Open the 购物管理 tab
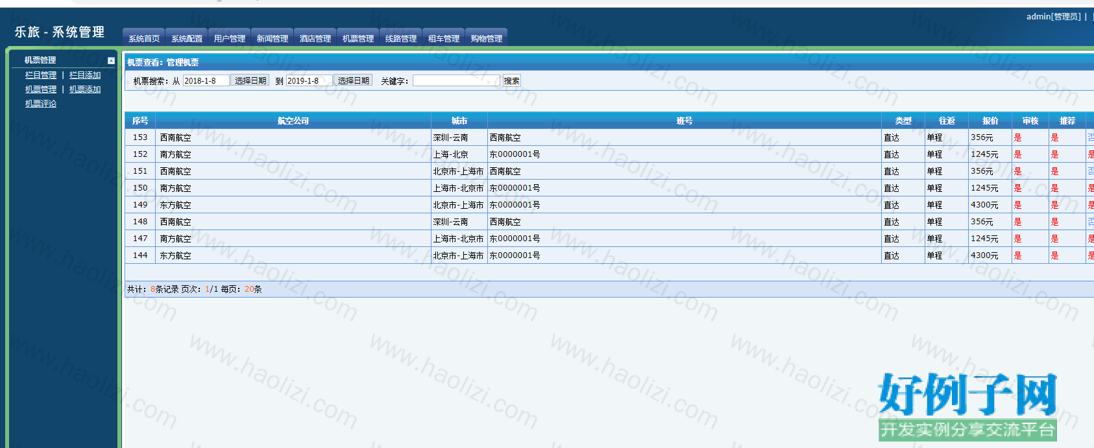 pyautogui.click(x=487, y=38)
